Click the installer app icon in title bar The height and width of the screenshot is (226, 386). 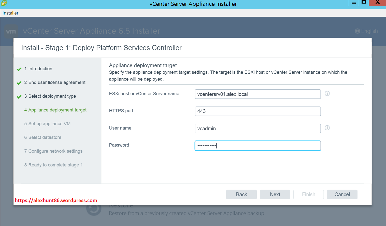point(4,3)
